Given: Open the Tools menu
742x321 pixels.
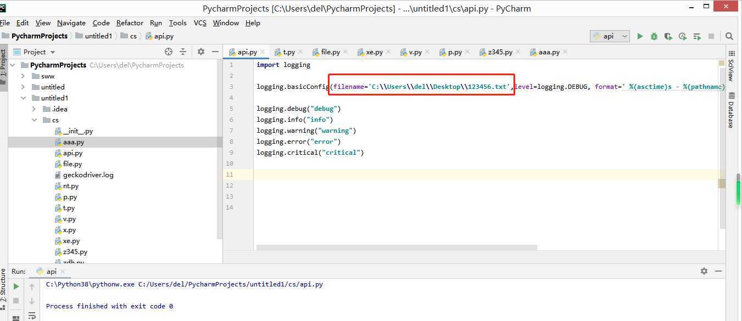Looking at the screenshot, I should click(x=177, y=23).
